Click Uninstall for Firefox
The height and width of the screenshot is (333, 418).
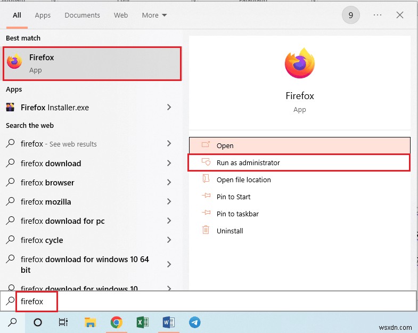300,231
